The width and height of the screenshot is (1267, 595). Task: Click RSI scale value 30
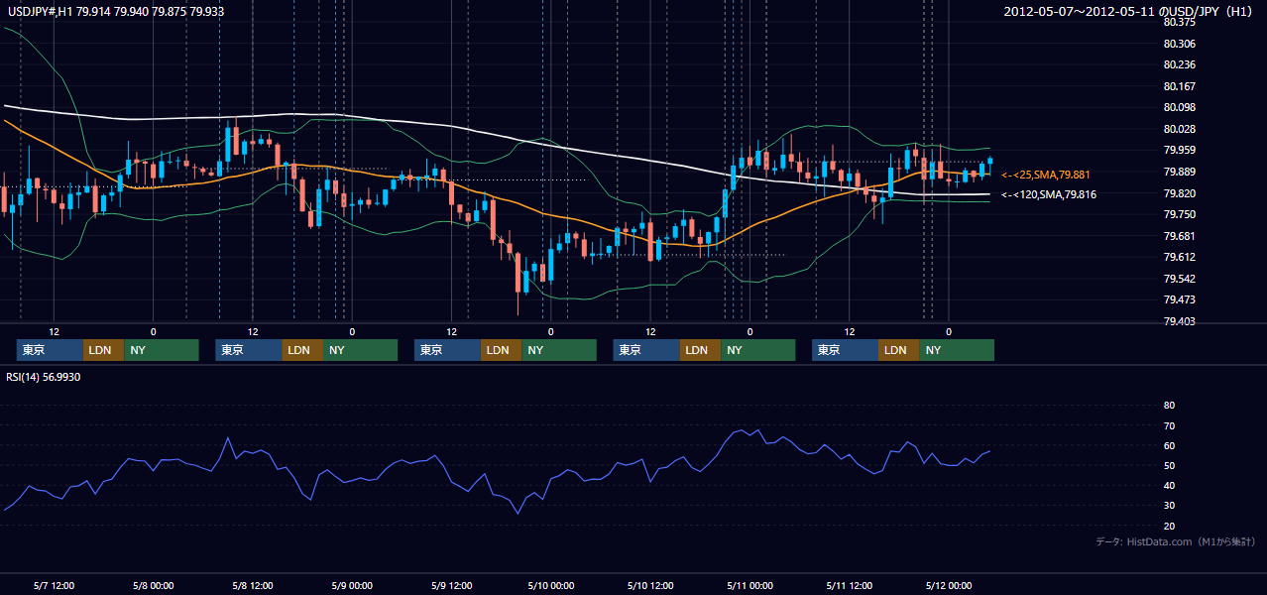1169,506
